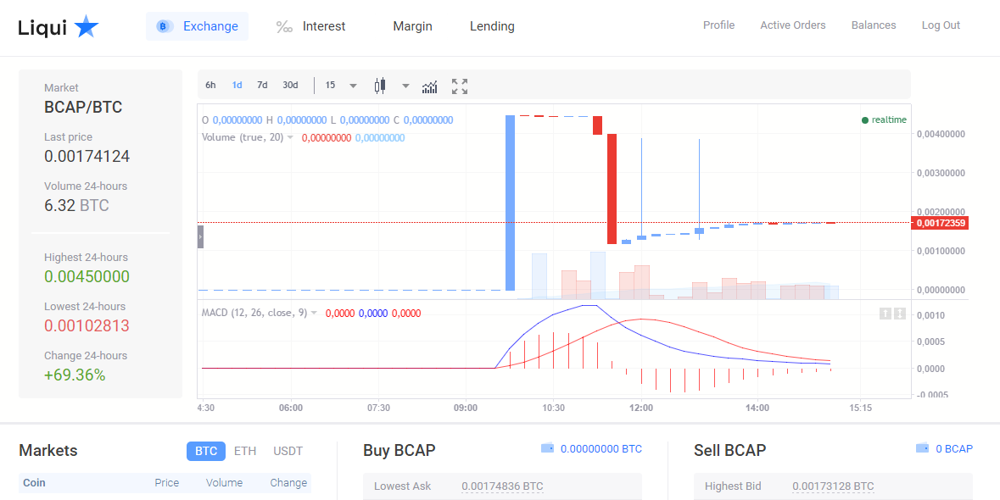
Task: Open the Margin tab
Action: (x=412, y=26)
